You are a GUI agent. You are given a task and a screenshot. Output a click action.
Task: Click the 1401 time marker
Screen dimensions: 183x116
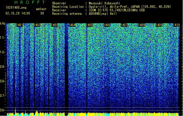click(19, 25)
